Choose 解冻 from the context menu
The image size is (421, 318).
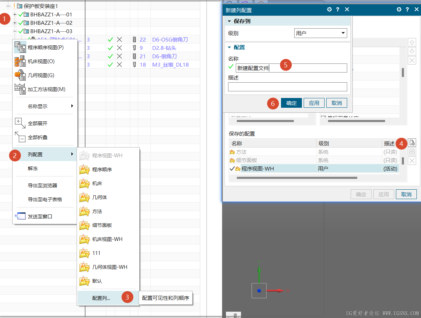pyautogui.click(x=45, y=168)
